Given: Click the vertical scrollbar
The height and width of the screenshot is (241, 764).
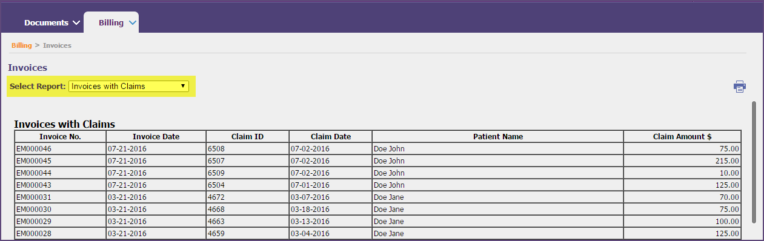Looking at the screenshot, I should coord(754,162).
